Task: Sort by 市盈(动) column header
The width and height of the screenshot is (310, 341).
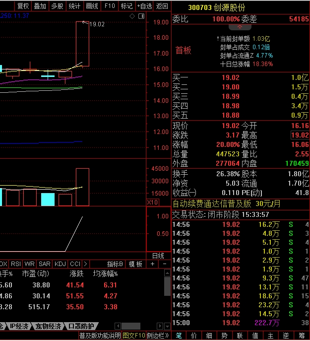Action: pyautogui.click(x=35, y=273)
